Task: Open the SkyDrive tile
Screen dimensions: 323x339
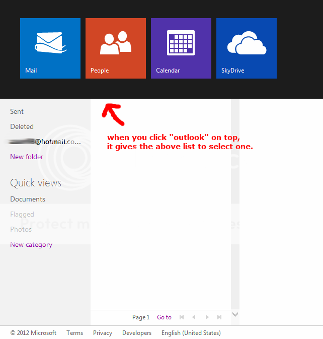Action: click(x=247, y=48)
